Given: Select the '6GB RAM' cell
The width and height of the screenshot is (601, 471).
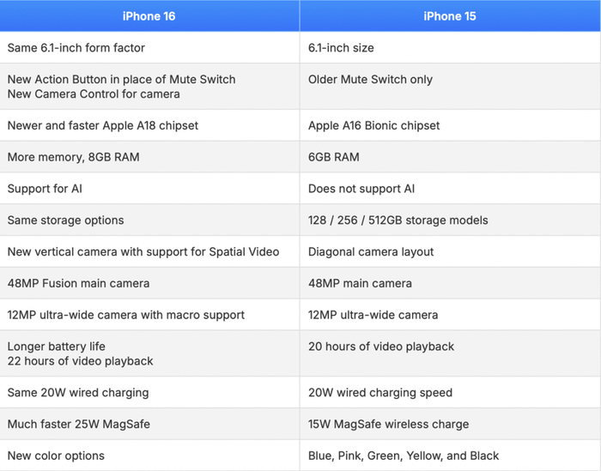Looking at the screenshot, I should coord(333,157).
